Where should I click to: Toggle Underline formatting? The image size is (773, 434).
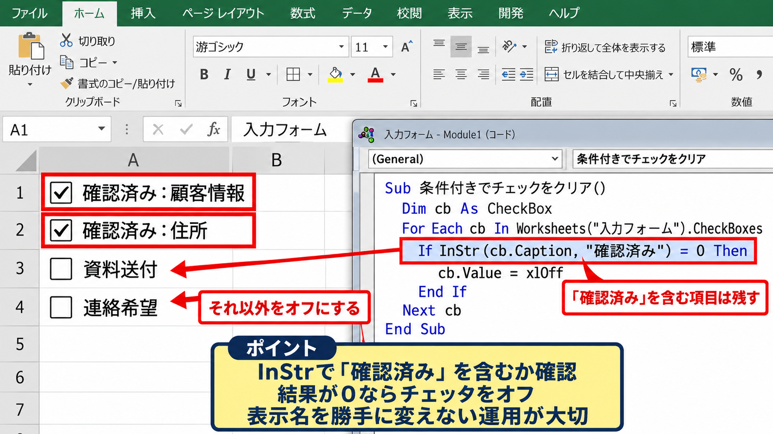coord(251,74)
